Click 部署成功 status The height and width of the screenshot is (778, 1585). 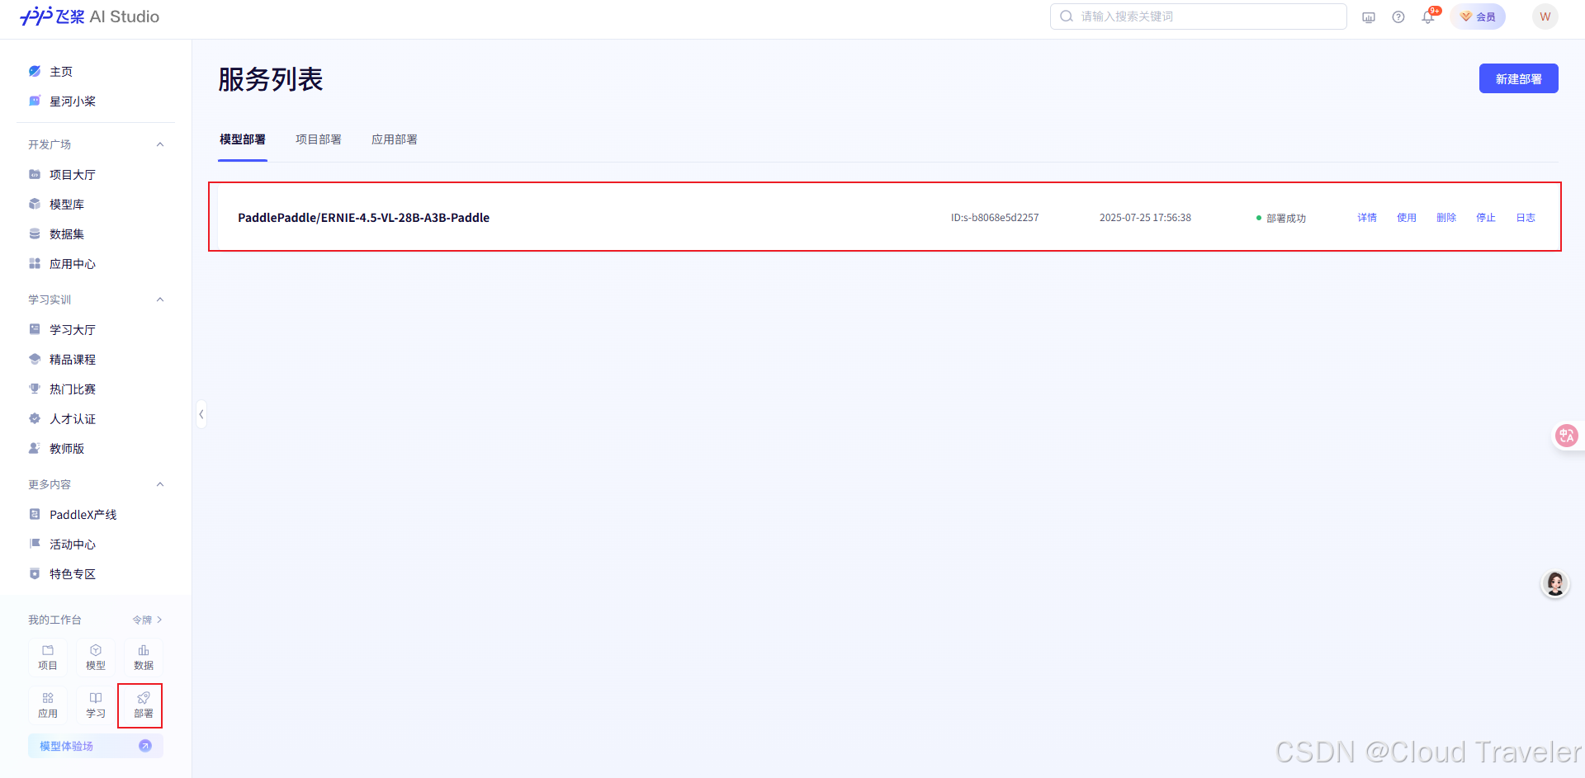1281,219
